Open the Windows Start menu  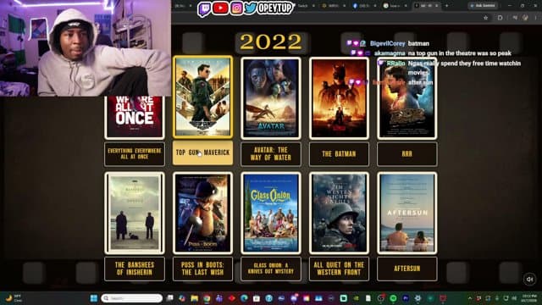click(94, 298)
